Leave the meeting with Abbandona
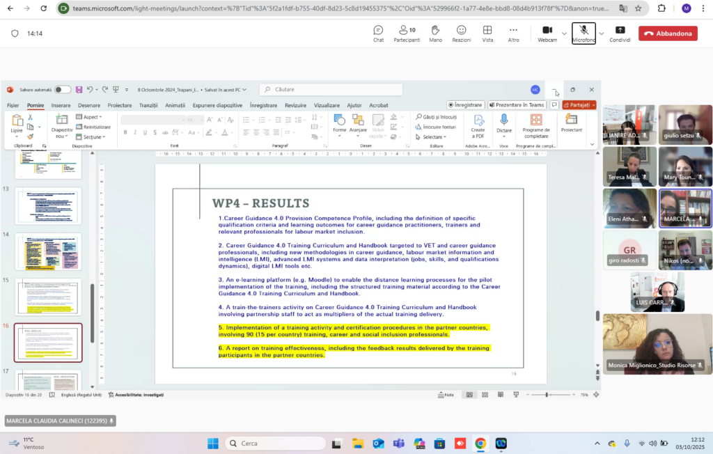Screen dimensions: 713x454 (x=668, y=33)
